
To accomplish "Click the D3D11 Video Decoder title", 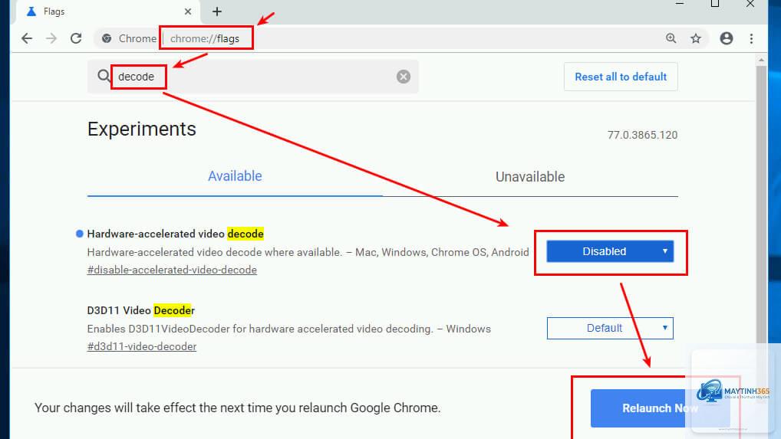I will (x=140, y=310).
